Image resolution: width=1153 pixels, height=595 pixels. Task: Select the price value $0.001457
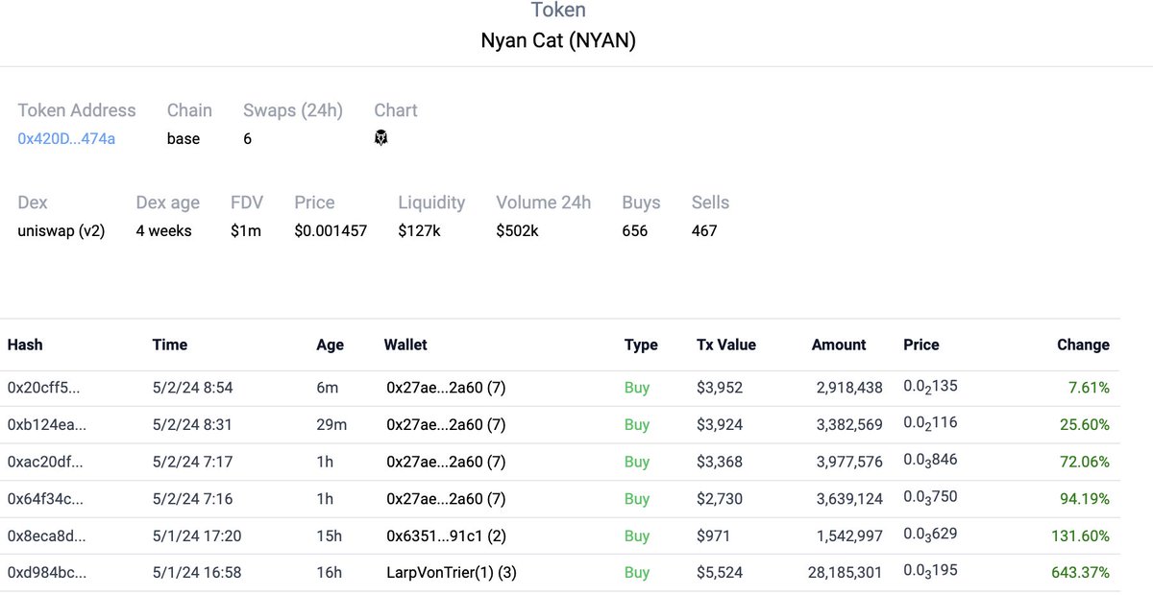click(331, 230)
